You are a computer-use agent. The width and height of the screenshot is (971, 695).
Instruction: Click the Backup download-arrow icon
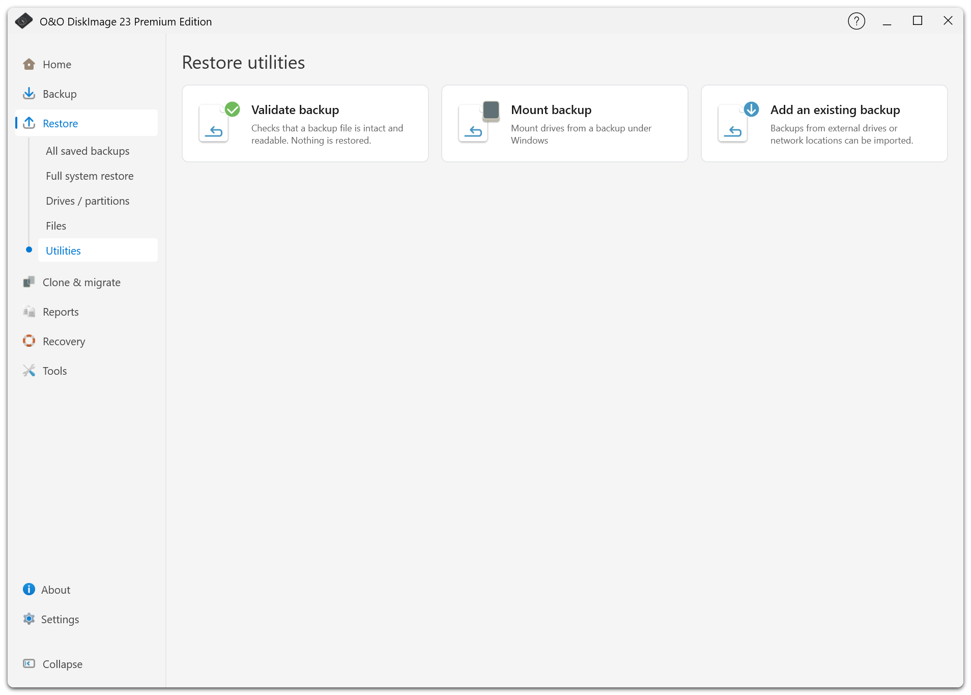29,94
